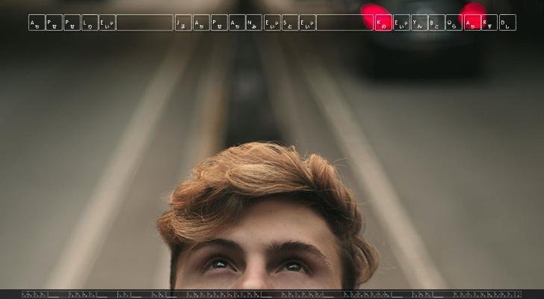Select the N key with み glyph
Viewport: 544px width, 299px height.
254,22
